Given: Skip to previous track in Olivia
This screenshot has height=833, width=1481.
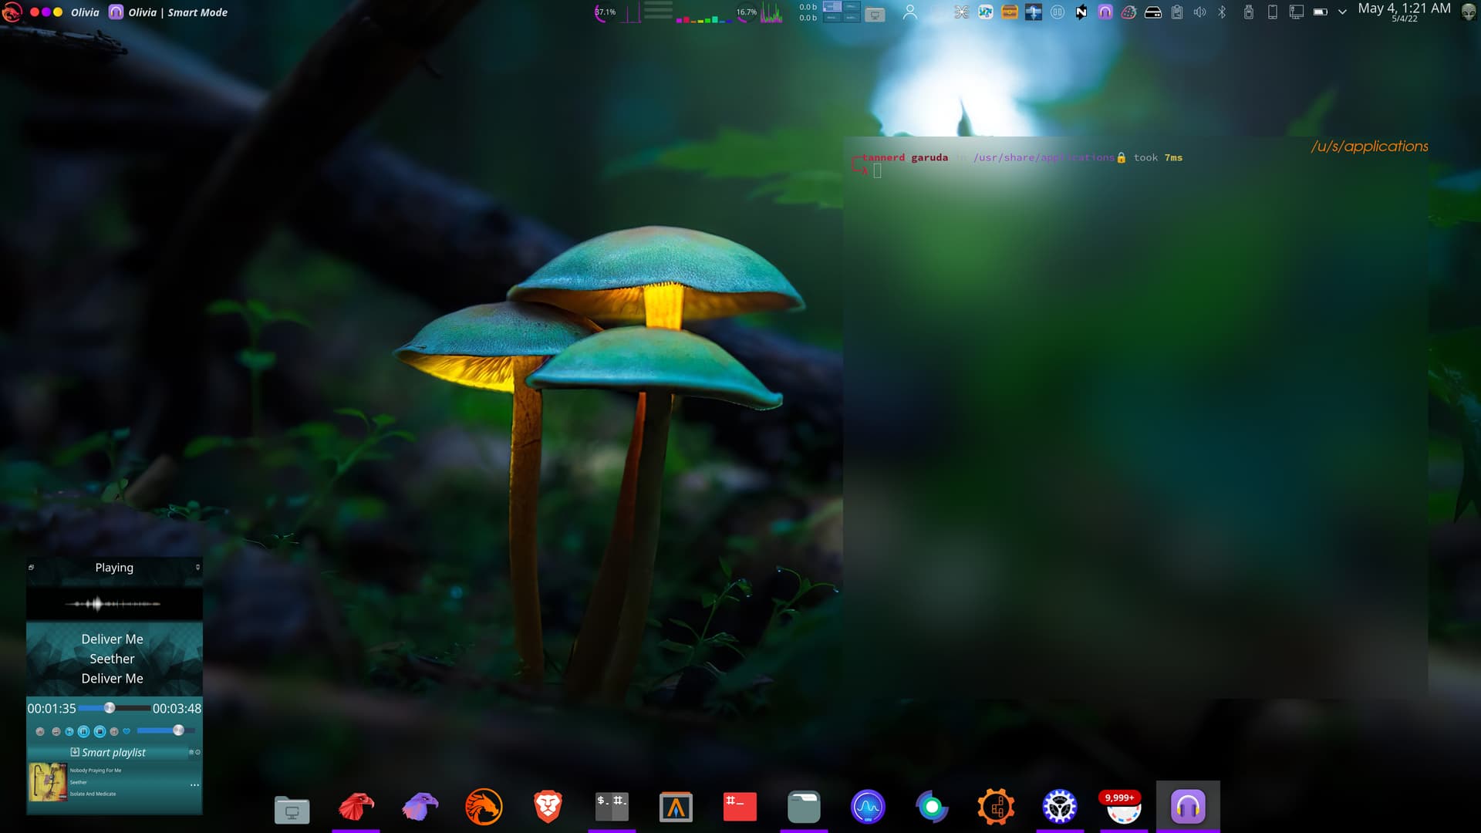Looking at the screenshot, I should [x=69, y=731].
